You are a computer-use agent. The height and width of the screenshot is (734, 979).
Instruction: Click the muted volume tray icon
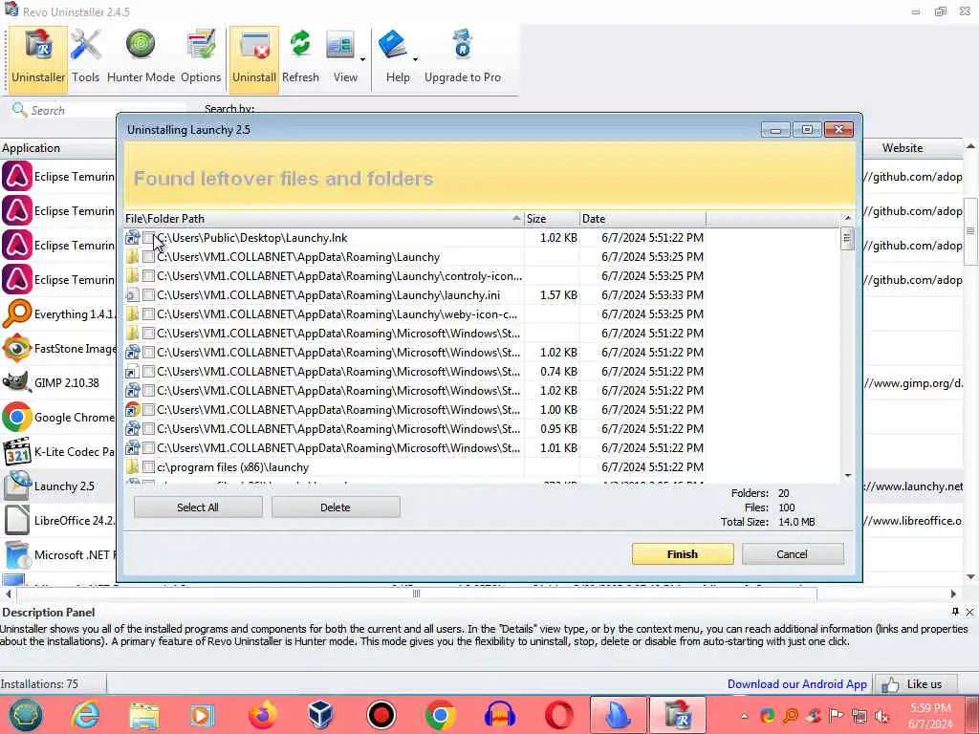(x=882, y=716)
